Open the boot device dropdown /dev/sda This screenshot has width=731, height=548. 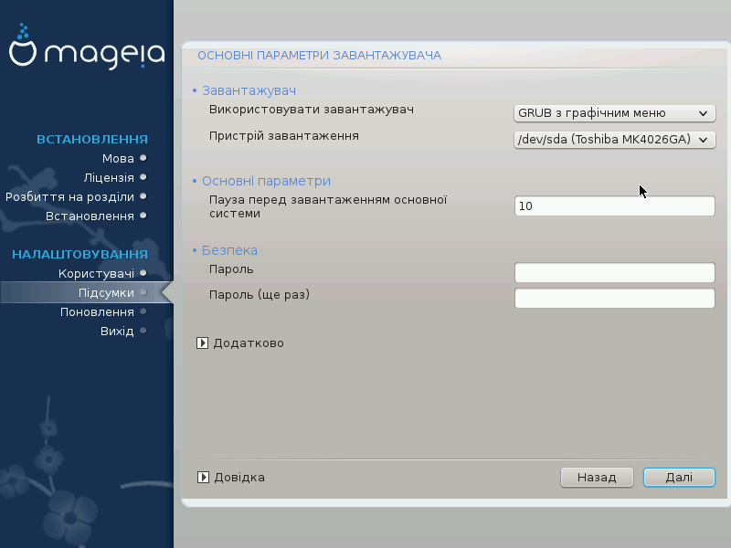coord(614,139)
